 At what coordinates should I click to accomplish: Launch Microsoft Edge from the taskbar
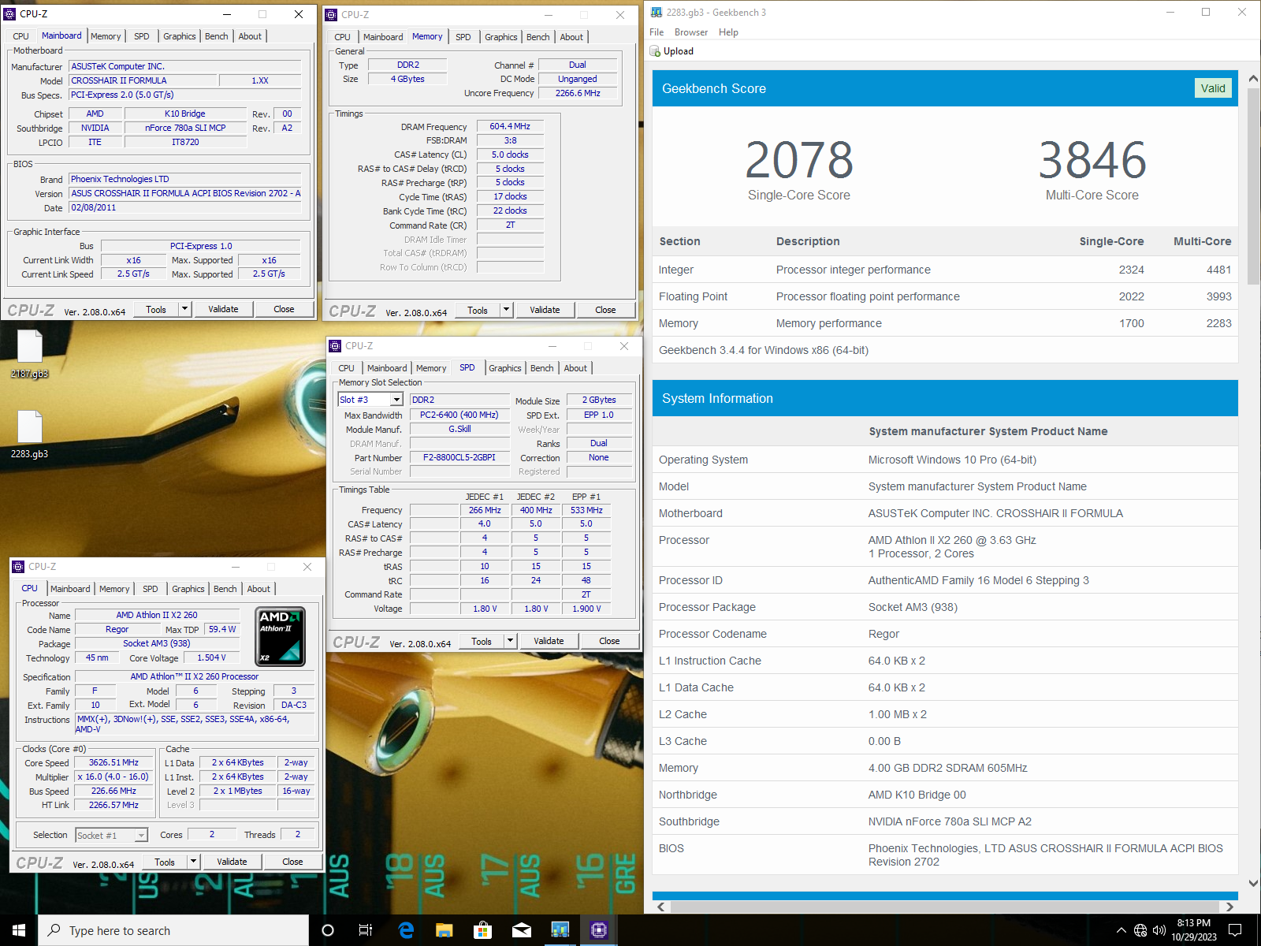tap(406, 930)
